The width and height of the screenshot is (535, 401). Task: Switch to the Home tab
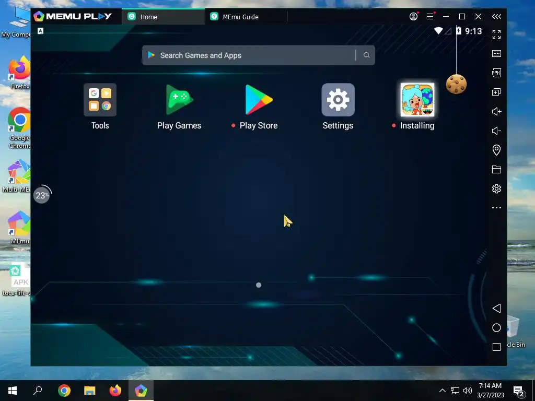click(x=163, y=17)
